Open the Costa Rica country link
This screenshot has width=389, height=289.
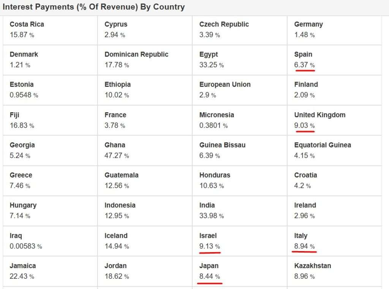[x=27, y=24]
